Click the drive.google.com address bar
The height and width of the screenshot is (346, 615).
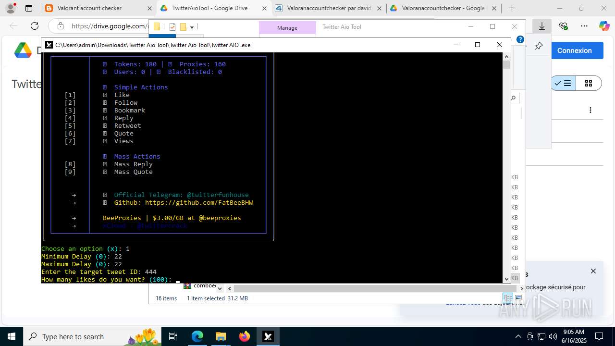pyautogui.click(x=110, y=26)
